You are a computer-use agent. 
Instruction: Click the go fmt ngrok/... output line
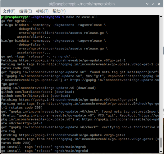pyautogui.click(x=17, y=21)
